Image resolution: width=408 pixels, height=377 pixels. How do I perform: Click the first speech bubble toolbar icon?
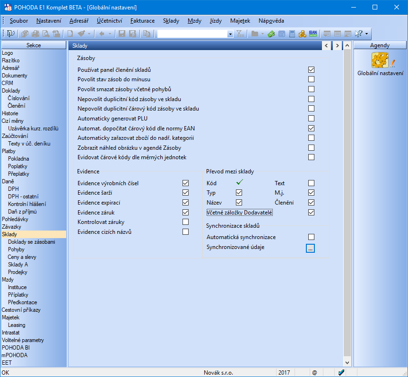pyautogui.click(x=327, y=34)
